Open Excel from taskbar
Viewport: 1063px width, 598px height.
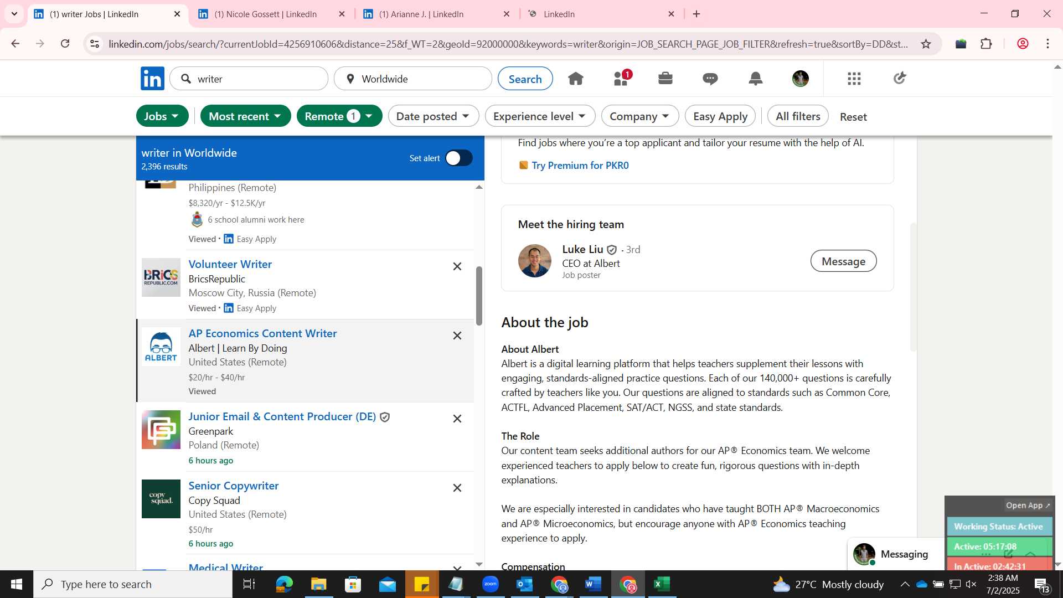662,584
